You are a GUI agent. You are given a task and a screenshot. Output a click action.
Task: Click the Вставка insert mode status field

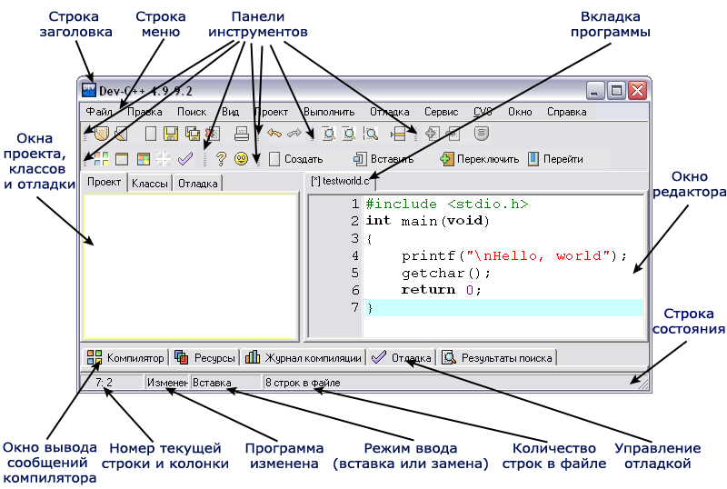[x=225, y=383]
